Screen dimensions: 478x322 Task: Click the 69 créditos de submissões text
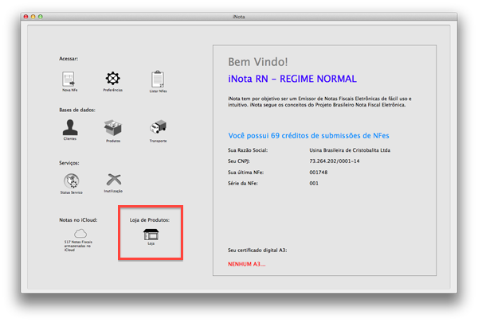click(308, 135)
